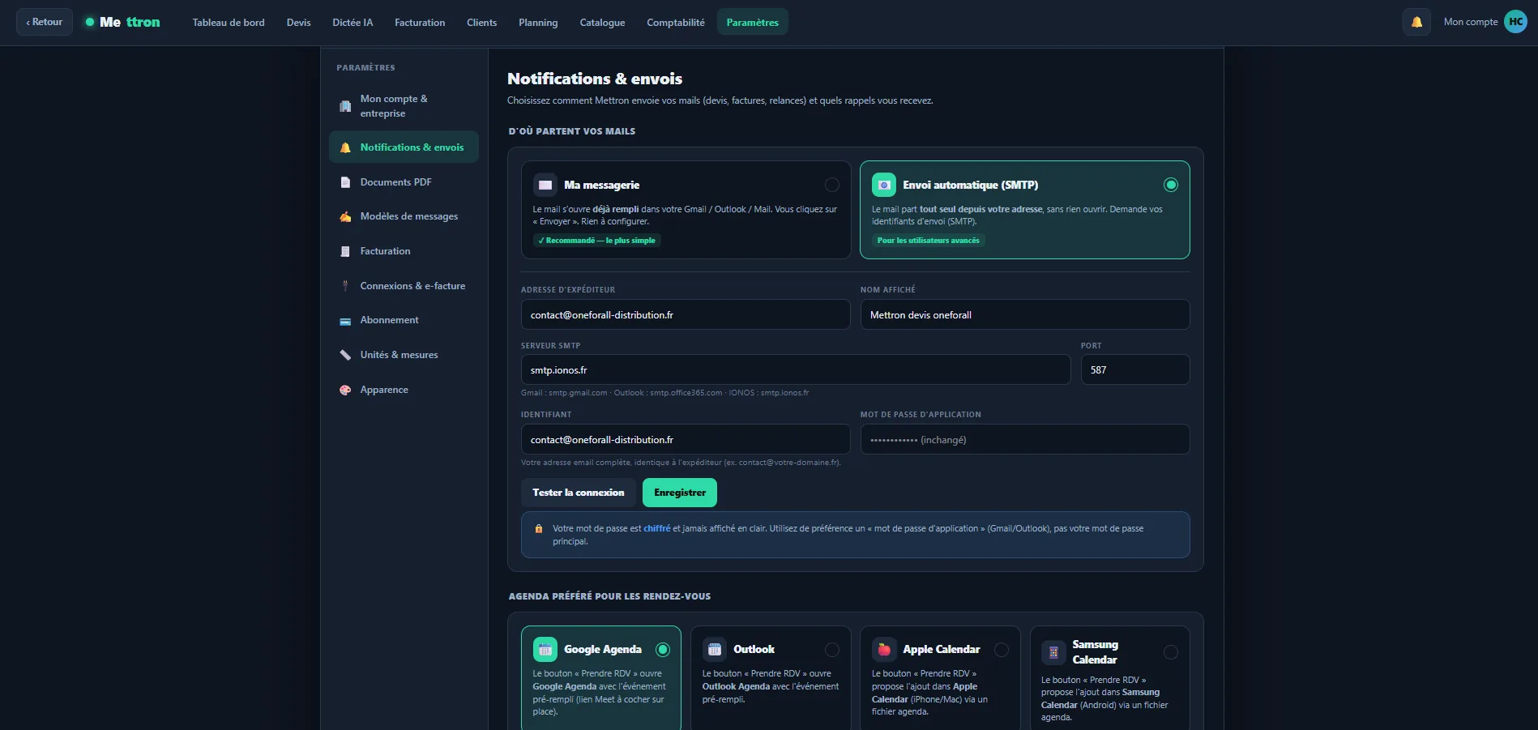Open the Comptabilité tab
The width and height of the screenshot is (1538, 730).
click(676, 22)
